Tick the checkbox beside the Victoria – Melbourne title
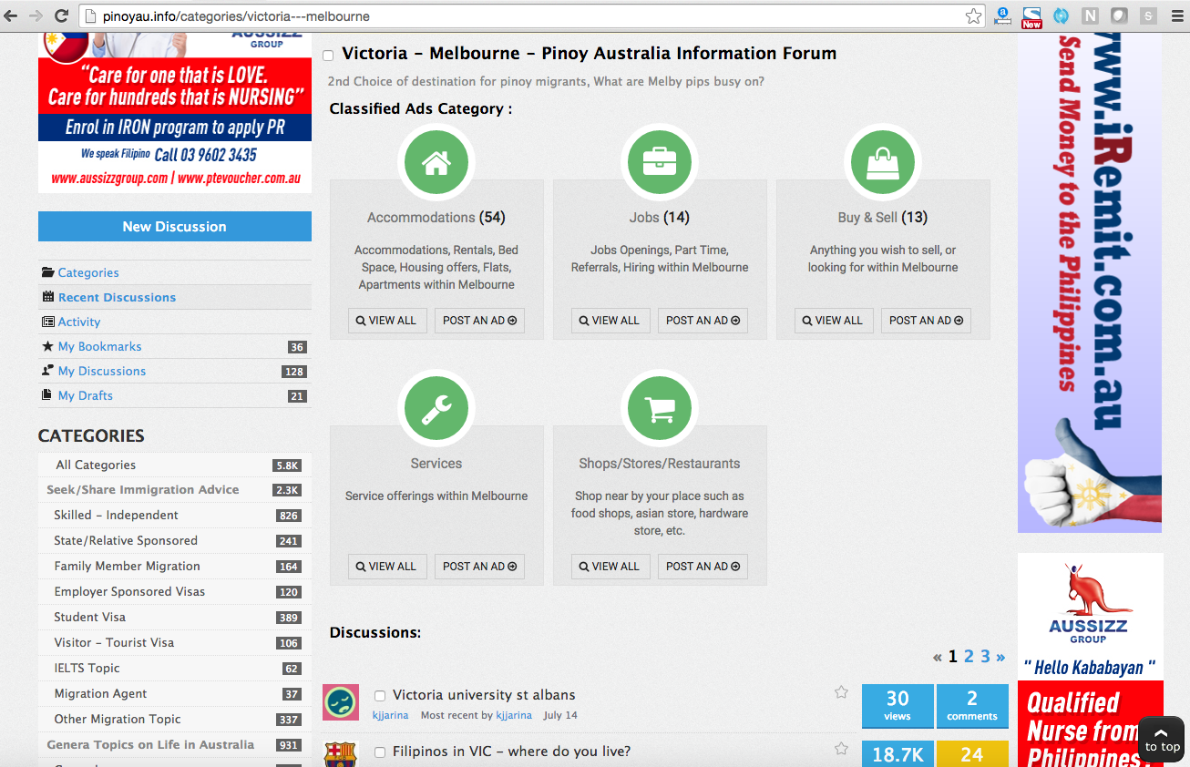Screen dimensions: 1190x767 328,56
